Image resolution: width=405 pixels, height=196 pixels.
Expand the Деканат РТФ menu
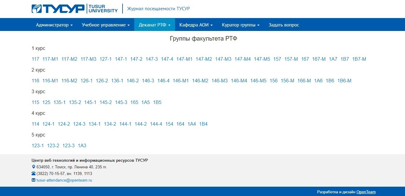[x=155, y=25]
